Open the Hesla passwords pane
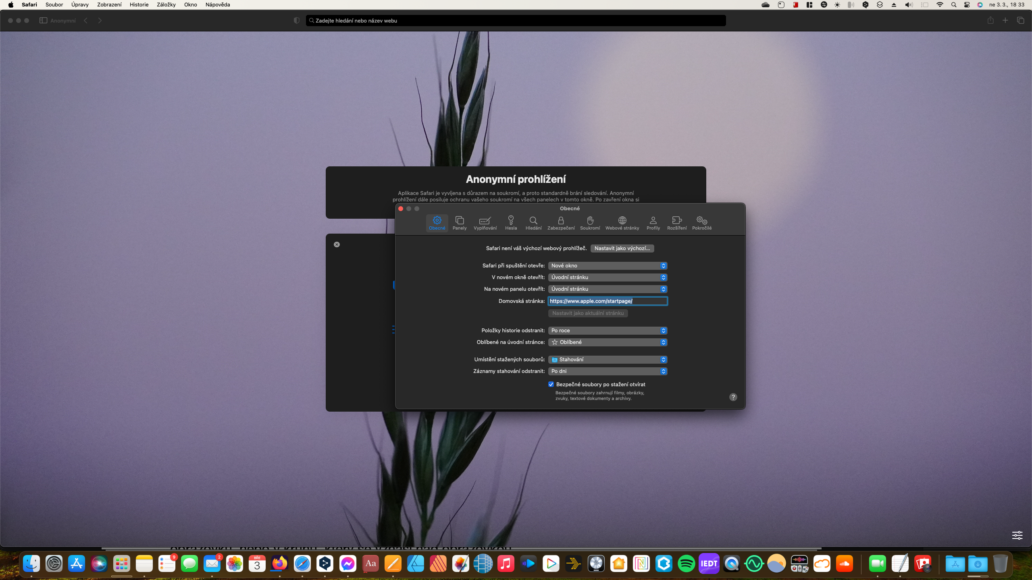1032x580 pixels. [511, 223]
